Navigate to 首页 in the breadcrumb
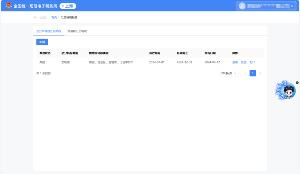This screenshot has height=174, width=300. 54,17
